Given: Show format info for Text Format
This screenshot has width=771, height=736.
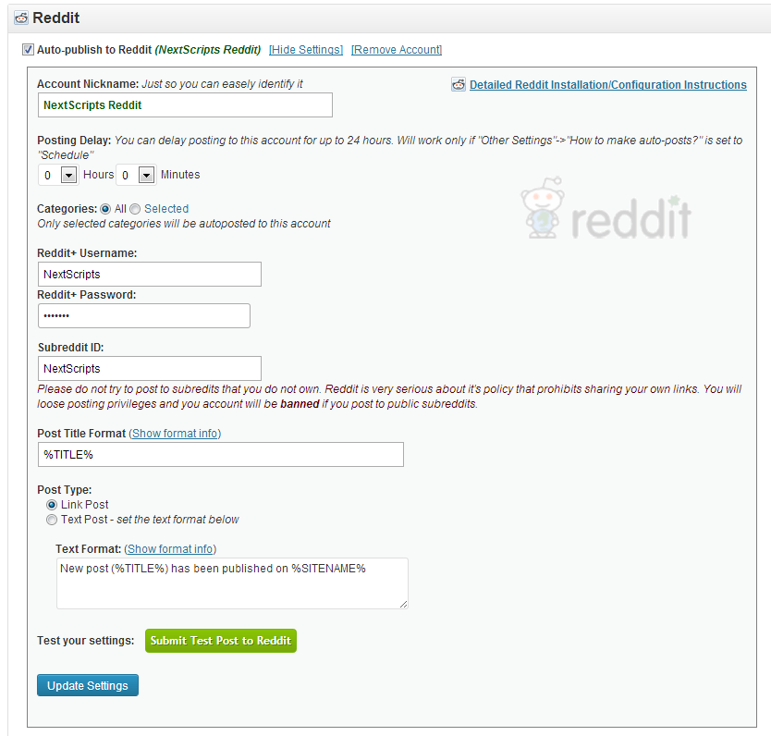Looking at the screenshot, I should (170, 548).
